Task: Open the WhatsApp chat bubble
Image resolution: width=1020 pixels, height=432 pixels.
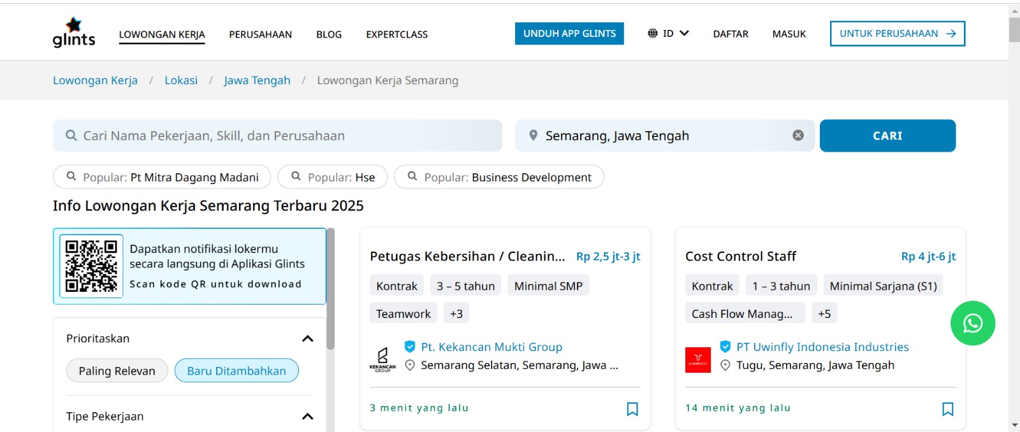Action: (x=973, y=323)
